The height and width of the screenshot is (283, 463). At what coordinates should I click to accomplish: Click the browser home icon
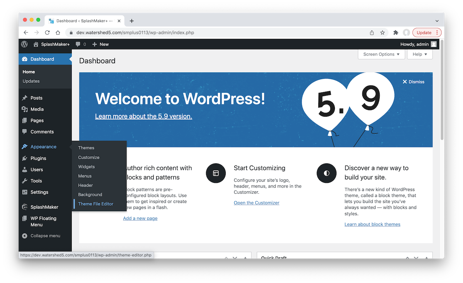(x=58, y=33)
